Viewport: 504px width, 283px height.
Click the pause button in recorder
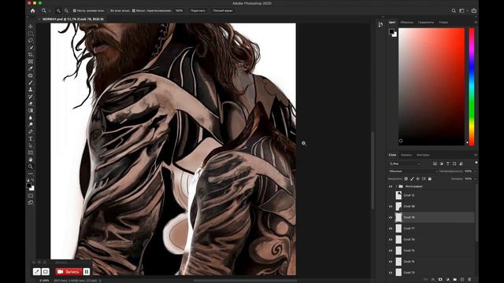pyautogui.click(x=87, y=272)
